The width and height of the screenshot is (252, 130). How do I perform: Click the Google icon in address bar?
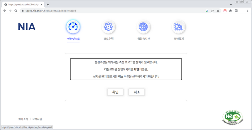(x=207, y=11)
